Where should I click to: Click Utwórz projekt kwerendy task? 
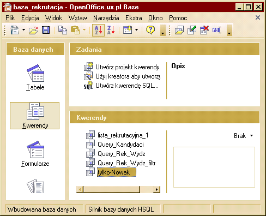[128, 67]
